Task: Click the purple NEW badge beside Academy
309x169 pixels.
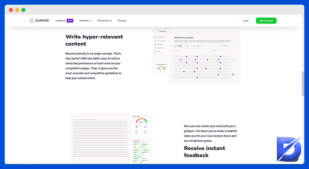Action: click(x=70, y=21)
